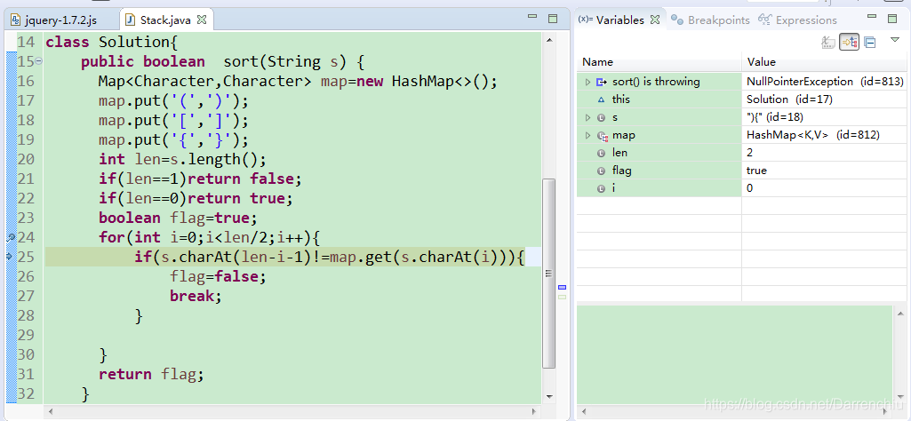Click the editor horizontal scrollbar left arrow

51,411
